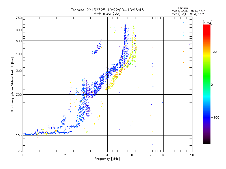This screenshot has width=226, height=169.
Task: Click the plot title "Tromsø 20130325 10:22:00-10:23:43"
Action: (107, 10)
